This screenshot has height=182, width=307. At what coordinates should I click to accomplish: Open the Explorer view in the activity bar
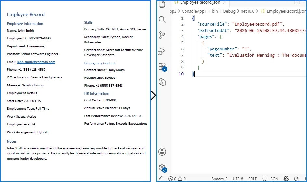click(162, 4)
